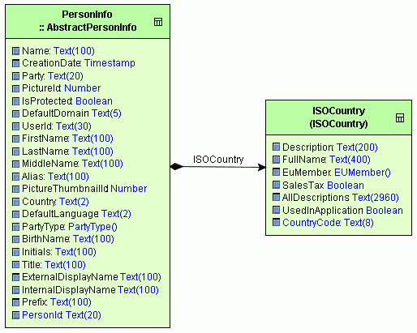Click the attribute icon next to CreationDate
This screenshot has width=417, height=333.
(x=16, y=63)
